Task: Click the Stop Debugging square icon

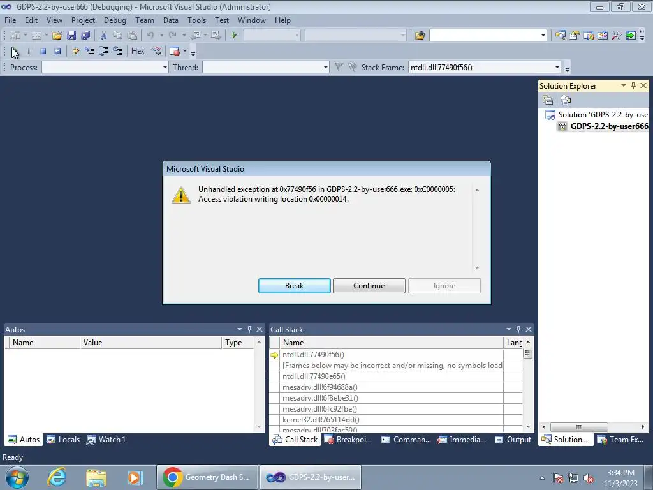Action: 43,51
